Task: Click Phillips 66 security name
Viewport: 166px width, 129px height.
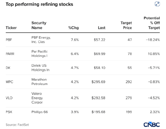Action: pos(40,112)
